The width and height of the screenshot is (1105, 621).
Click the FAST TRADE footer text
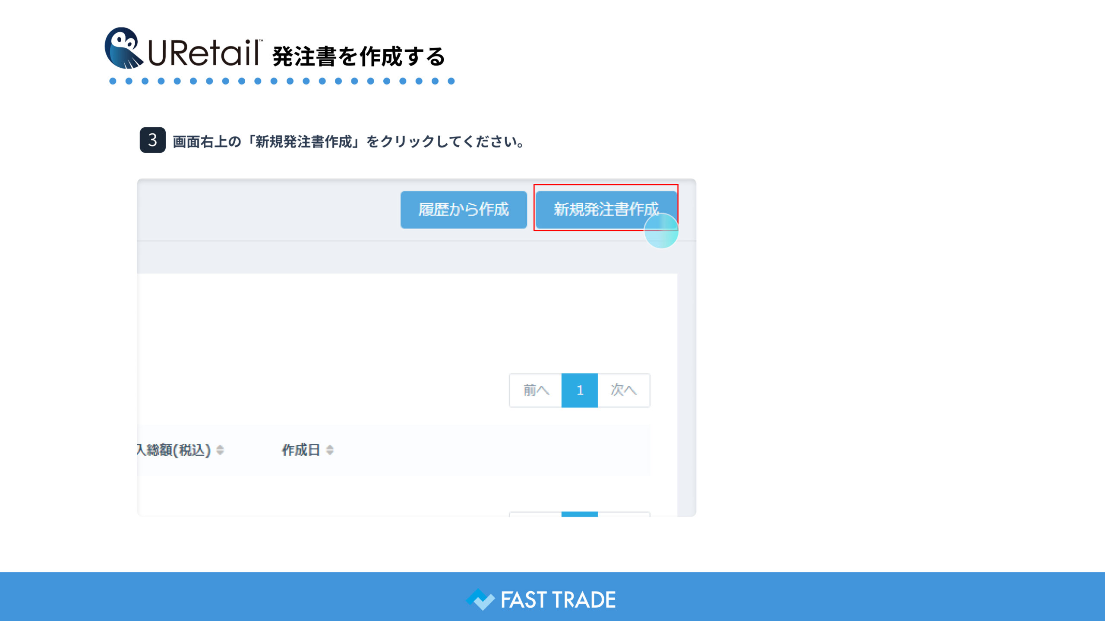[x=558, y=600]
